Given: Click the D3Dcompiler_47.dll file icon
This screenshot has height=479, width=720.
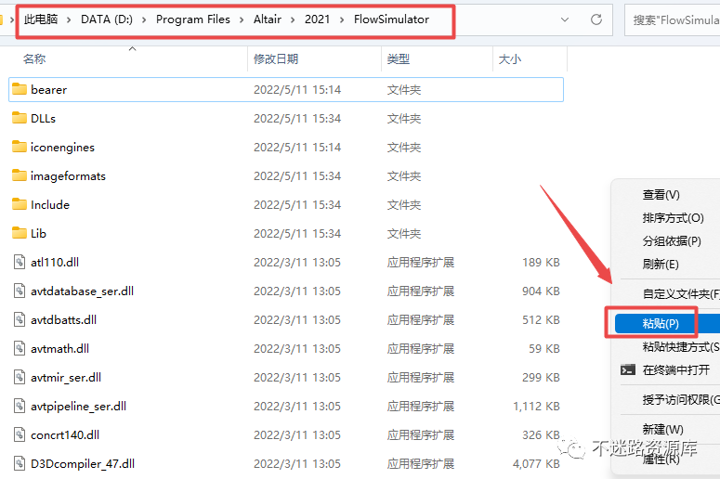Looking at the screenshot, I should tap(20, 463).
